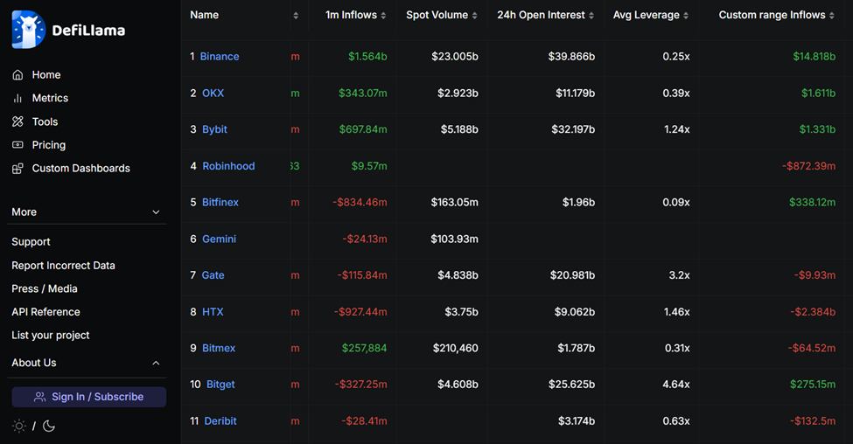This screenshot has height=444, width=853.
Task: Click the 24h Open Interest column header
Action: (x=541, y=16)
